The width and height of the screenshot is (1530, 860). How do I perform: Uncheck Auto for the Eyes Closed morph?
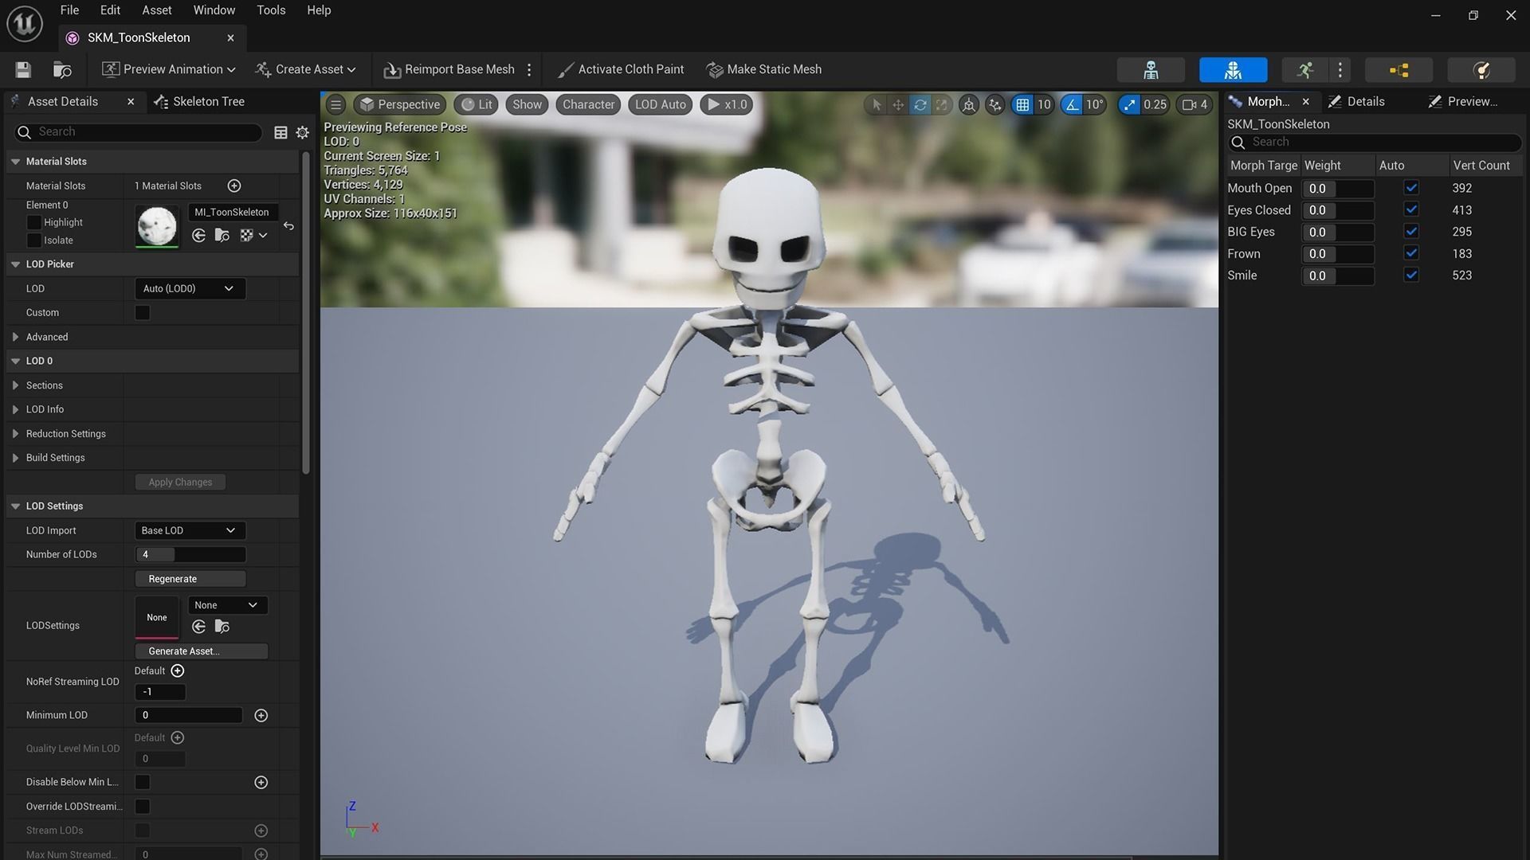[1411, 209]
